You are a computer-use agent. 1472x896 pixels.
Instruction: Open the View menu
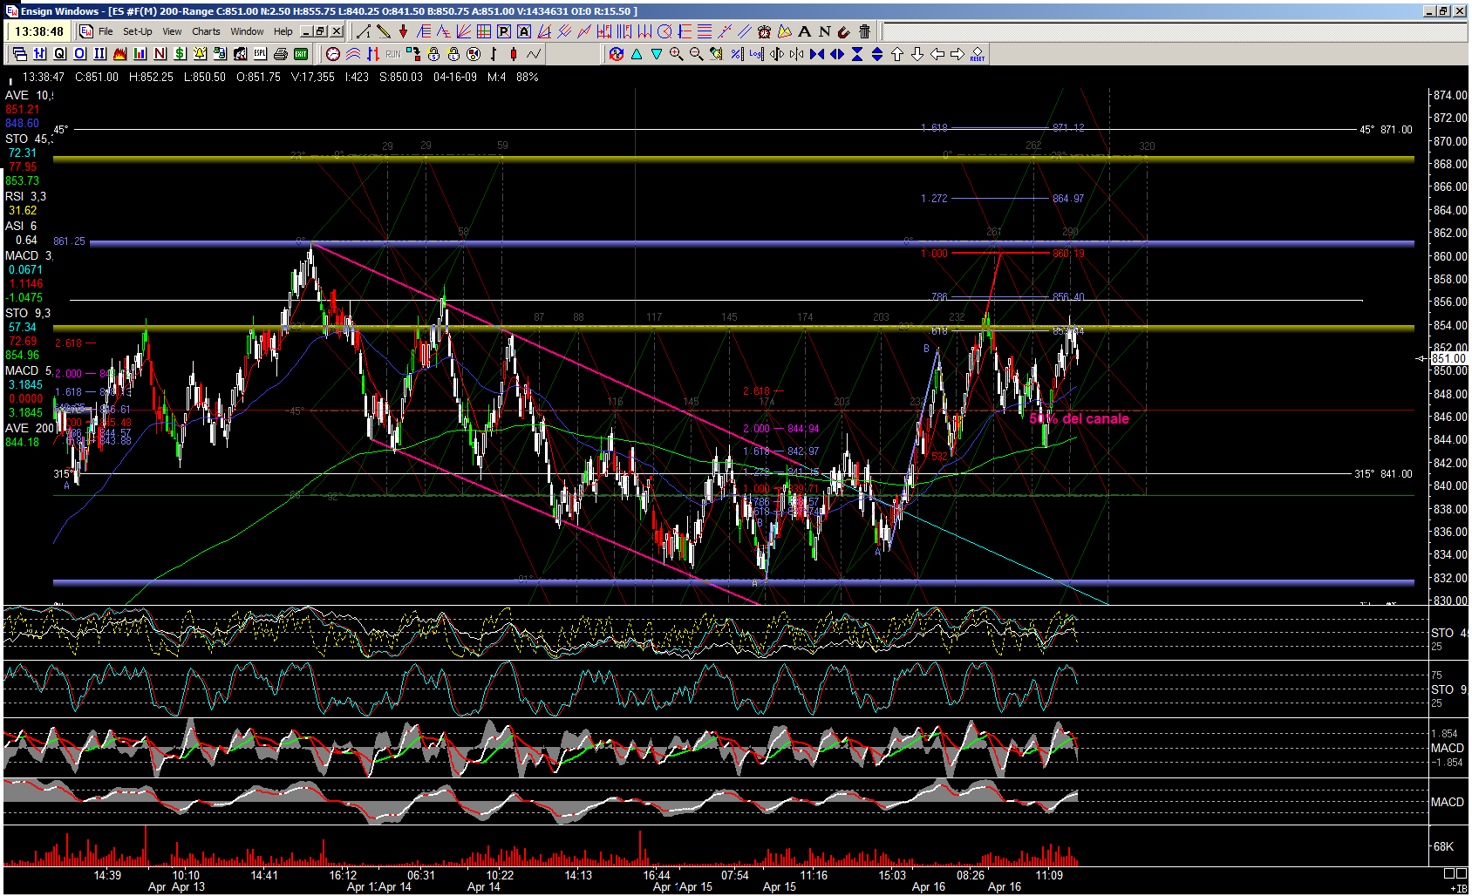[x=172, y=31]
